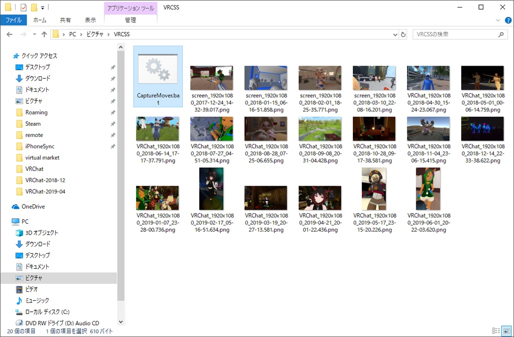Select VRChat_1920x1080_2018-11-04 image thumbnail

point(429,129)
